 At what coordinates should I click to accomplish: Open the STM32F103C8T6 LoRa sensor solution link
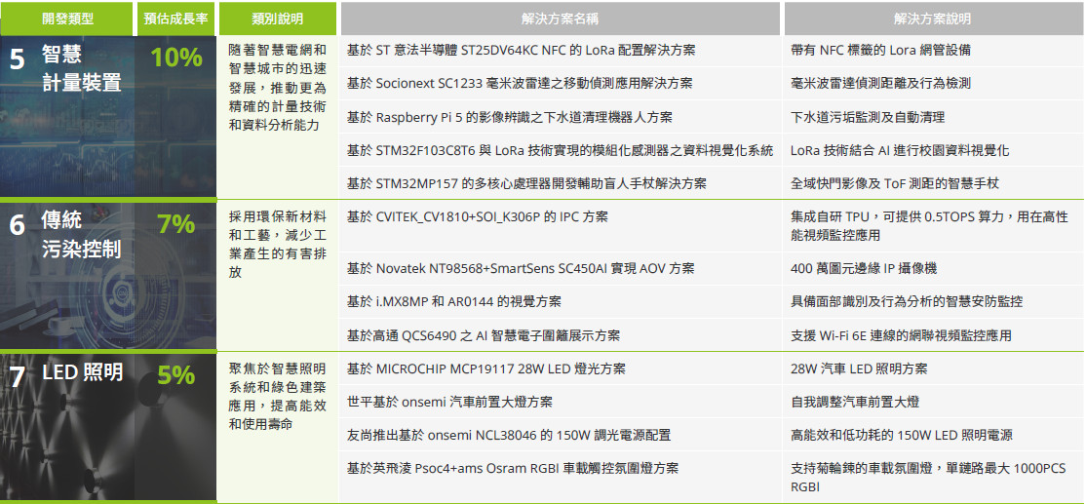[560, 150]
